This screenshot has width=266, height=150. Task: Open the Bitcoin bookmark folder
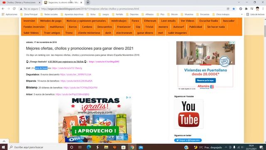point(172,15)
